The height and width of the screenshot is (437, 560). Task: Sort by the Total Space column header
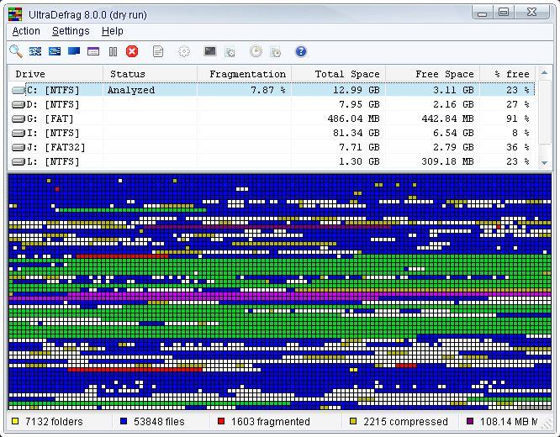click(339, 74)
